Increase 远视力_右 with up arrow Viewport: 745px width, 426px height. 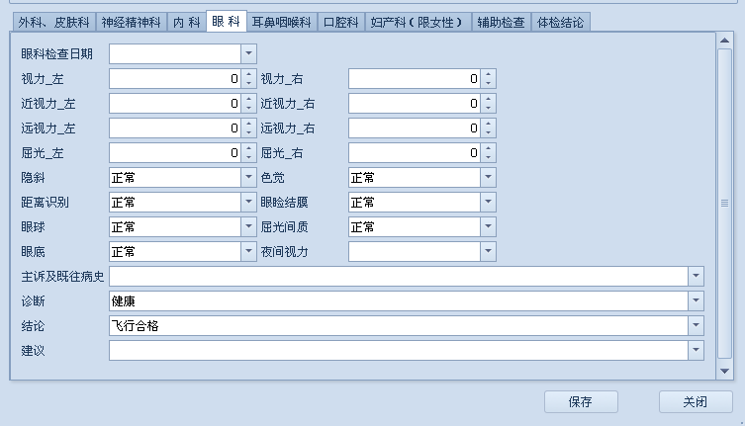[488, 124]
